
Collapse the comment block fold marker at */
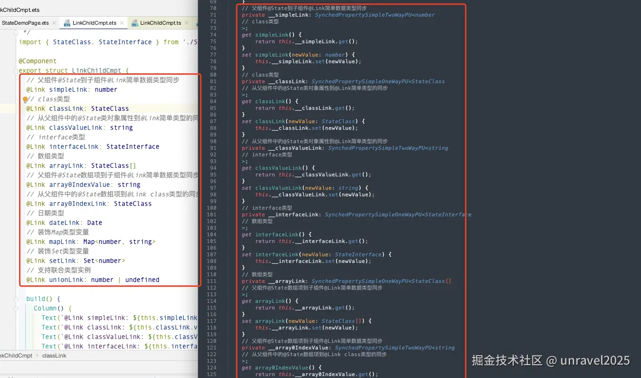tap(16, 33)
